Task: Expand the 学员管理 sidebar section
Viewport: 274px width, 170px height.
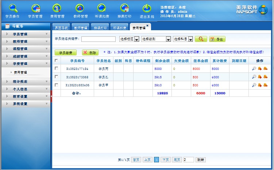Action: click(26, 34)
